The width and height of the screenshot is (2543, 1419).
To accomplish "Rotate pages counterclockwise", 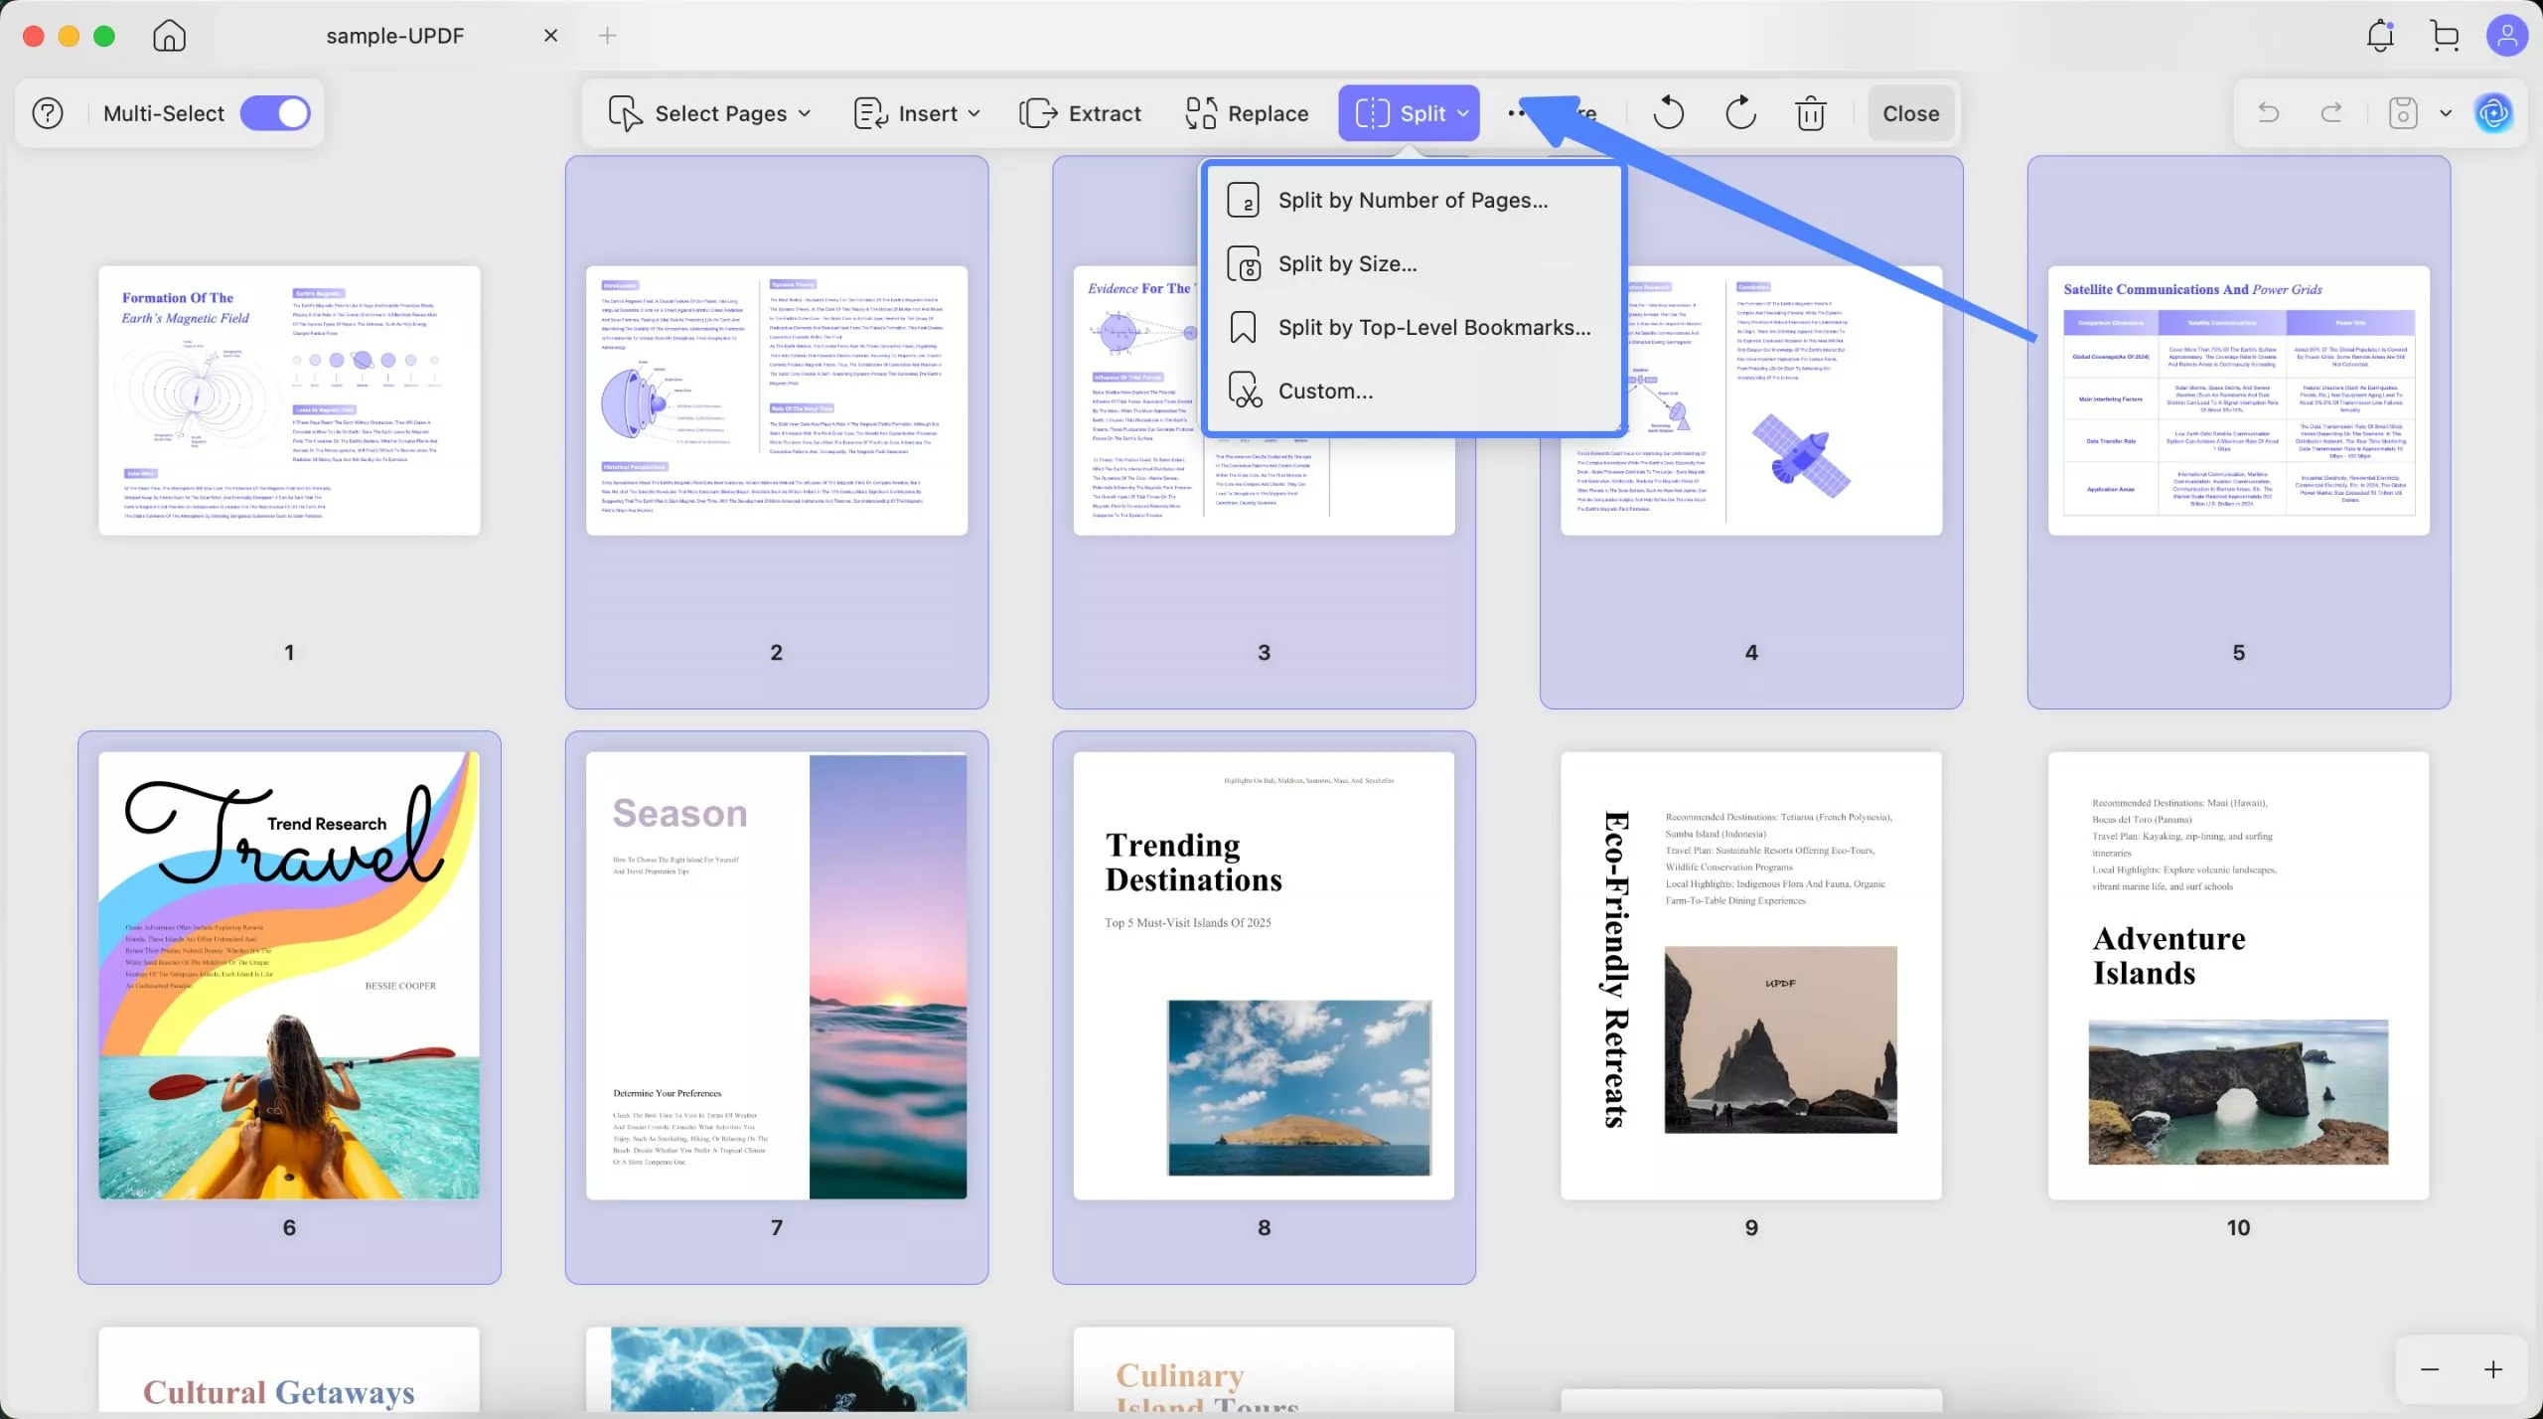I will coord(1668,113).
